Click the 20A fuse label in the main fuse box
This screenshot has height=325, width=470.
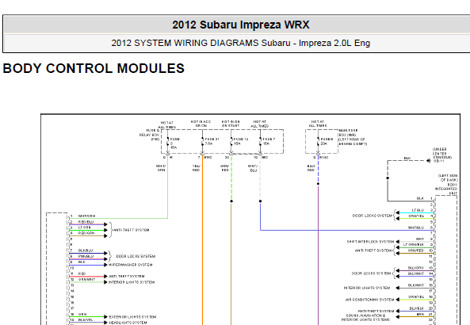(x=327, y=141)
